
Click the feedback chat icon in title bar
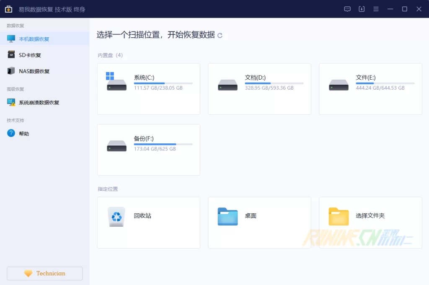tap(347, 9)
